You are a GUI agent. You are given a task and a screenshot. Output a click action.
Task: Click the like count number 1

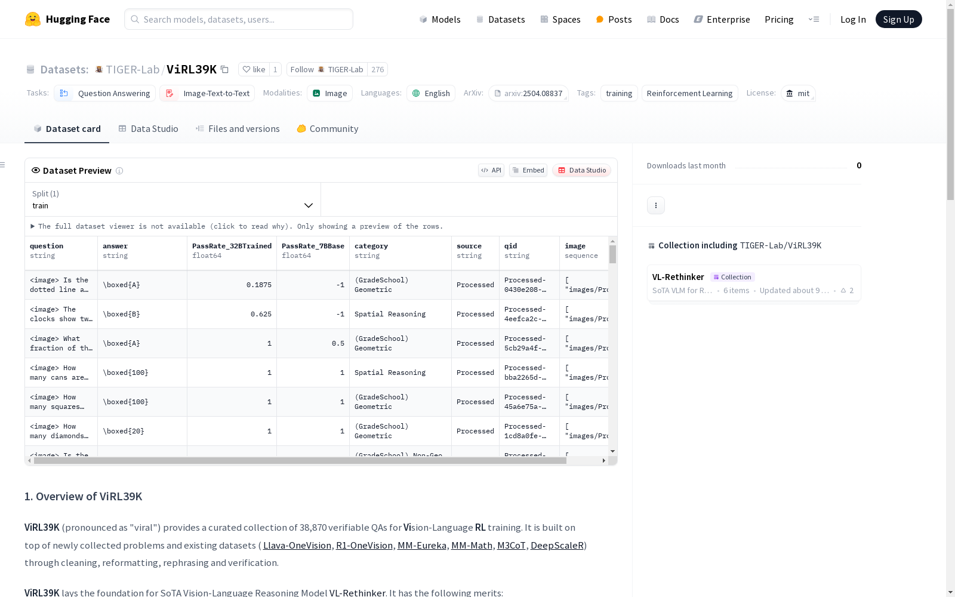point(275,69)
